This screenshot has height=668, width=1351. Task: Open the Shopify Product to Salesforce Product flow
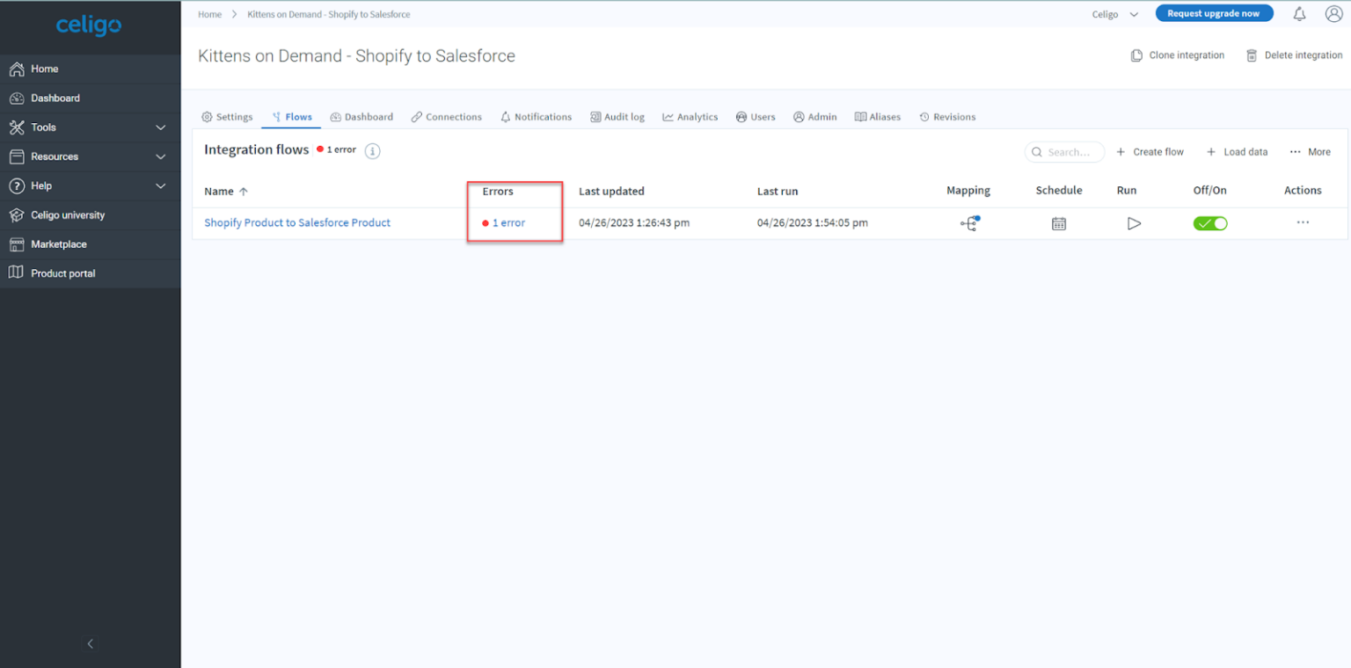click(x=296, y=222)
